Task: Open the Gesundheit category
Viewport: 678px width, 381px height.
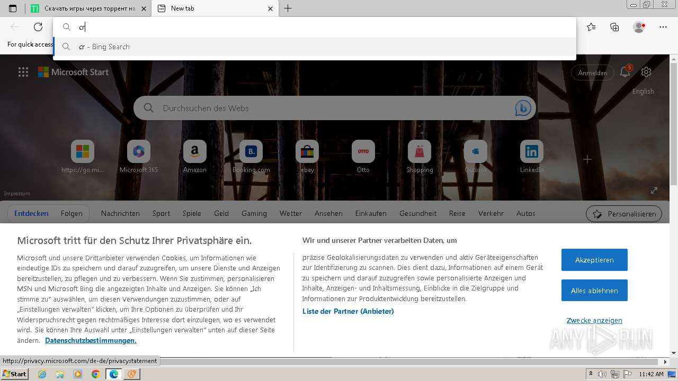Action: [418, 213]
